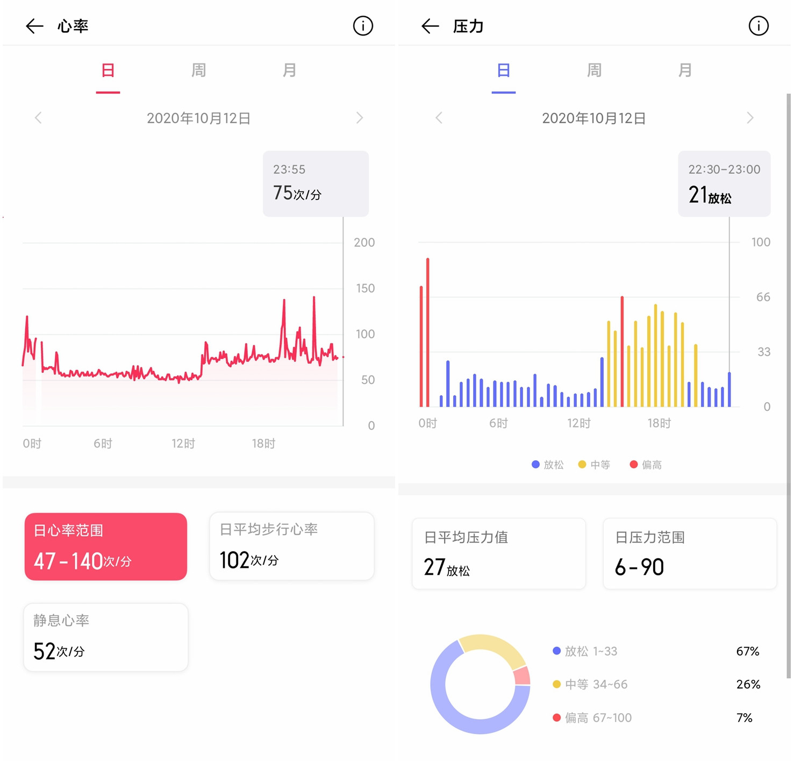Click previous date chevron on heart rate page
The height and width of the screenshot is (761, 794).
click(38, 118)
